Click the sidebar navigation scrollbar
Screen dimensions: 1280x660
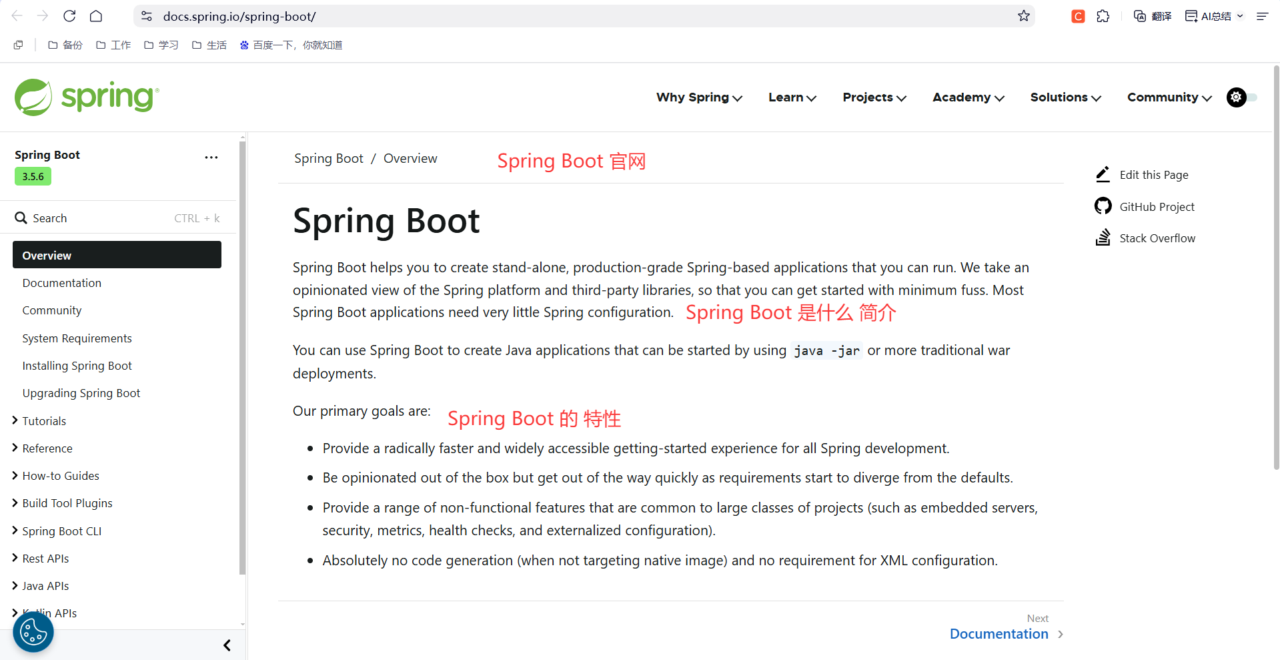pos(242,357)
